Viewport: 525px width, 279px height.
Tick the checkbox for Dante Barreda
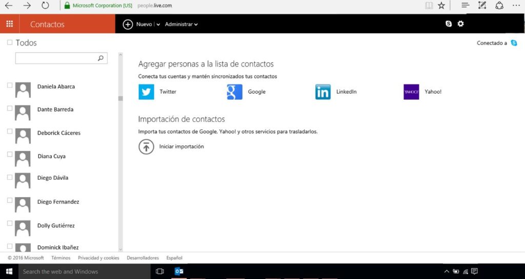tap(10, 108)
